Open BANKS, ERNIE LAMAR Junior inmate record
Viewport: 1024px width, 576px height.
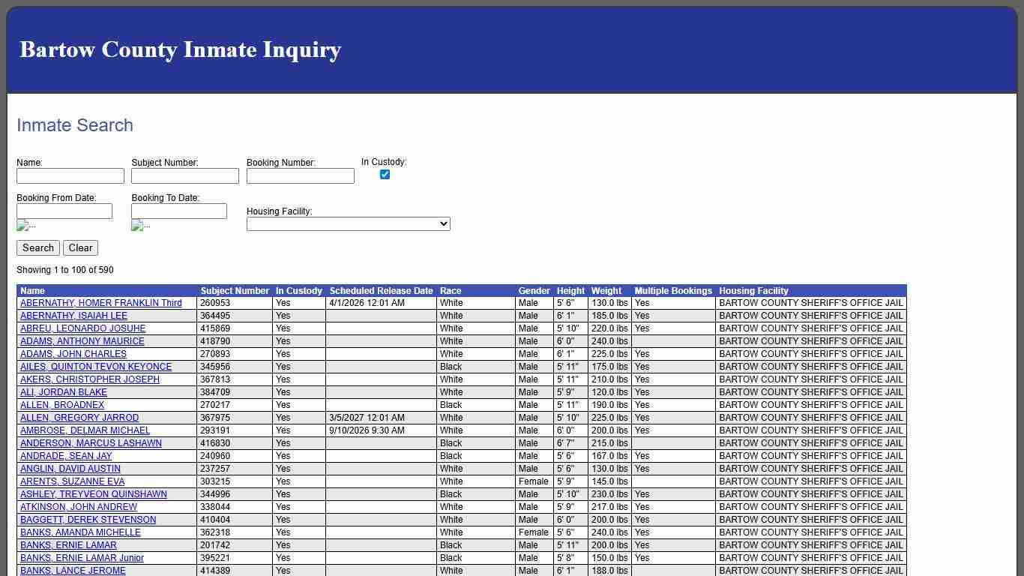click(x=83, y=558)
